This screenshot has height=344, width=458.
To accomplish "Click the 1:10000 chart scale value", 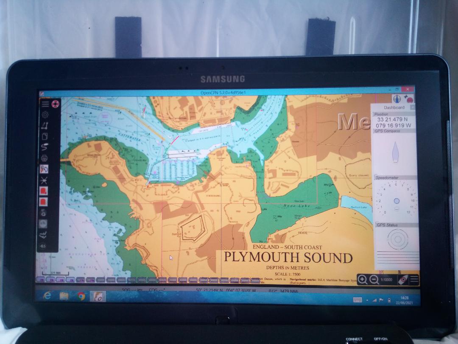I will coord(386,280).
